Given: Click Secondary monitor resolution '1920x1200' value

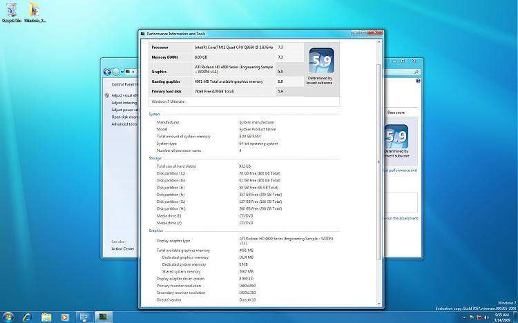Looking at the screenshot, I should (x=247, y=293).
